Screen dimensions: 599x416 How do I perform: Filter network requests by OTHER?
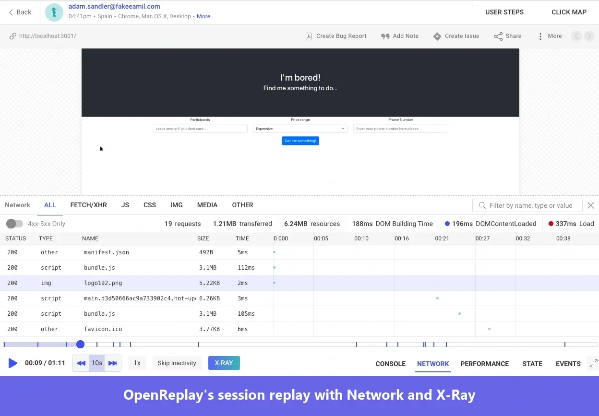coord(242,205)
